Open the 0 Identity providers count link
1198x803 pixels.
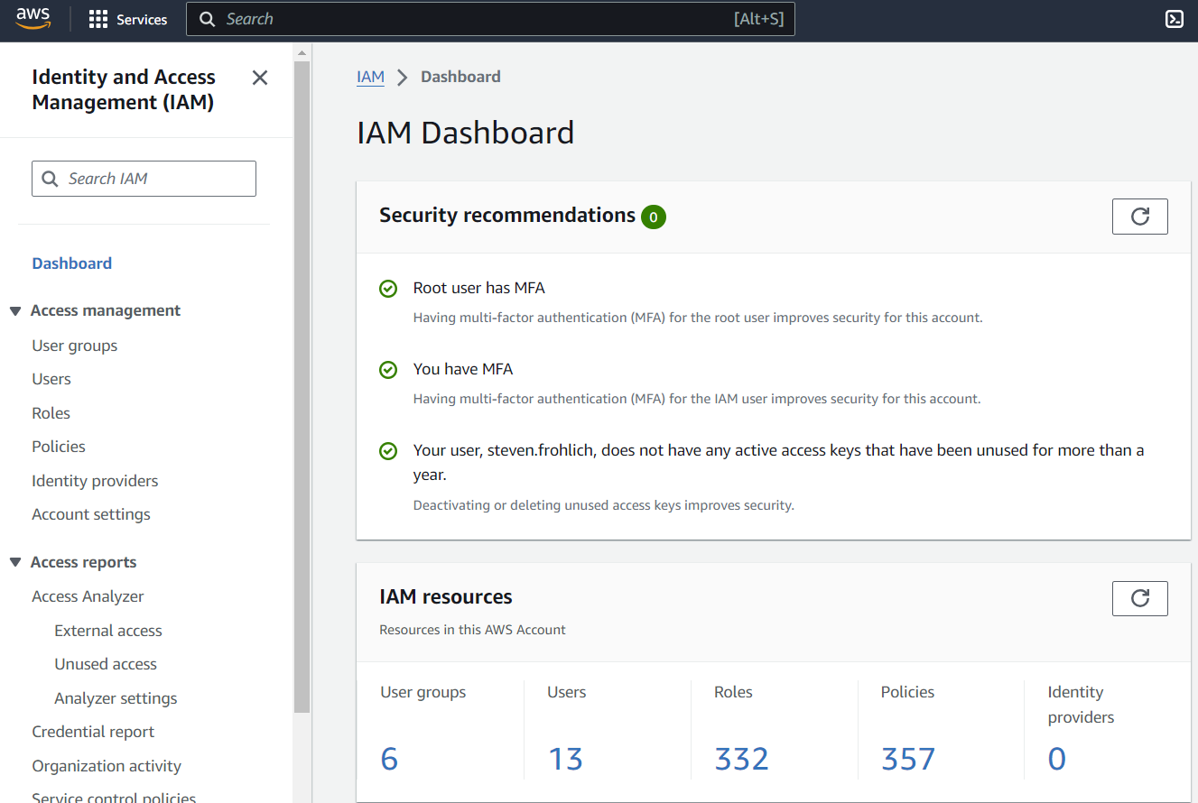pos(1057,759)
